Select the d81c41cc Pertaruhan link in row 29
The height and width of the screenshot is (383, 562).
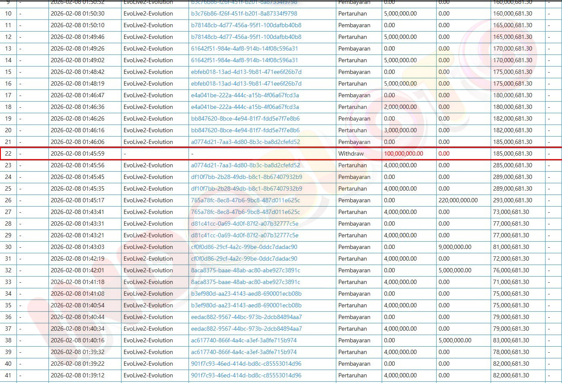[244, 235]
